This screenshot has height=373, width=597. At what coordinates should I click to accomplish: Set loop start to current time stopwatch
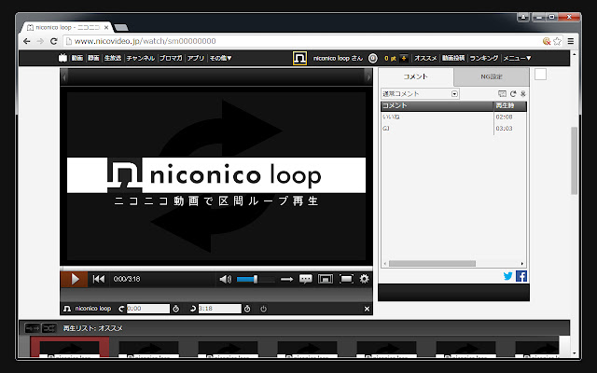pyautogui.click(x=176, y=309)
